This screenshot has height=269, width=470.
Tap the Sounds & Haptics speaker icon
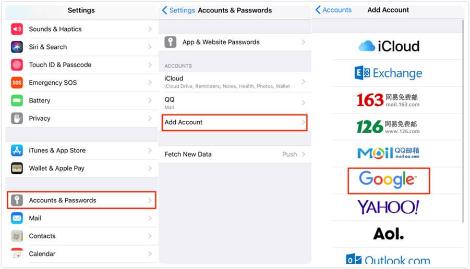pos(17,29)
